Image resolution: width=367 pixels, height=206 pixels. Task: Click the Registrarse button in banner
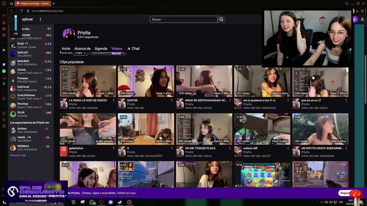[345, 193]
